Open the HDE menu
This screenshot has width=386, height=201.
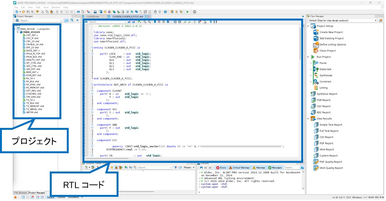[x=38, y=7]
